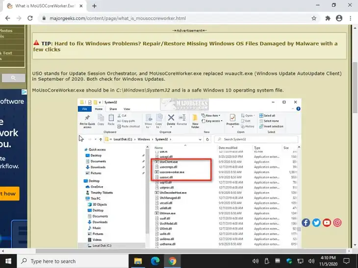Viewport: 358px width, 268px height.
Task: Click the Safely Remove Hardware USB tray icon
Action: click(x=266, y=261)
